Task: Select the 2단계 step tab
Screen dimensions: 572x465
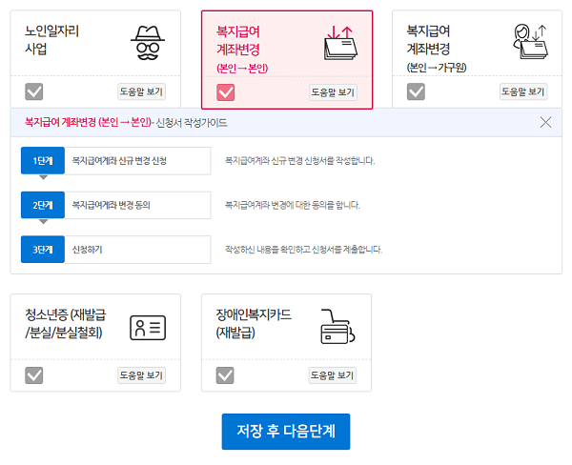Action: [x=43, y=205]
